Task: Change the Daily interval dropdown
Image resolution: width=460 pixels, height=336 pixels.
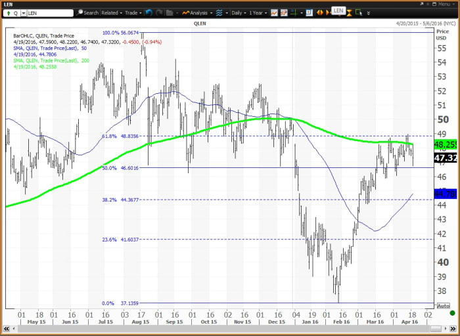Action: [x=239, y=12]
